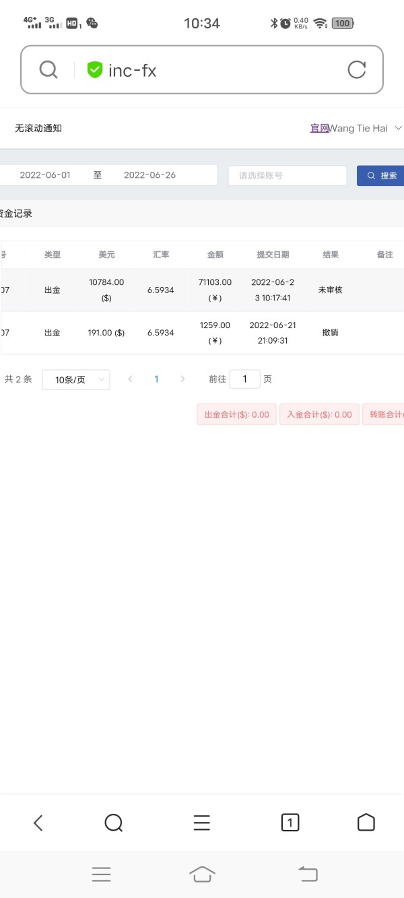Click the date 2022-06-23 10:17:41
The image size is (404, 898).
(x=273, y=290)
